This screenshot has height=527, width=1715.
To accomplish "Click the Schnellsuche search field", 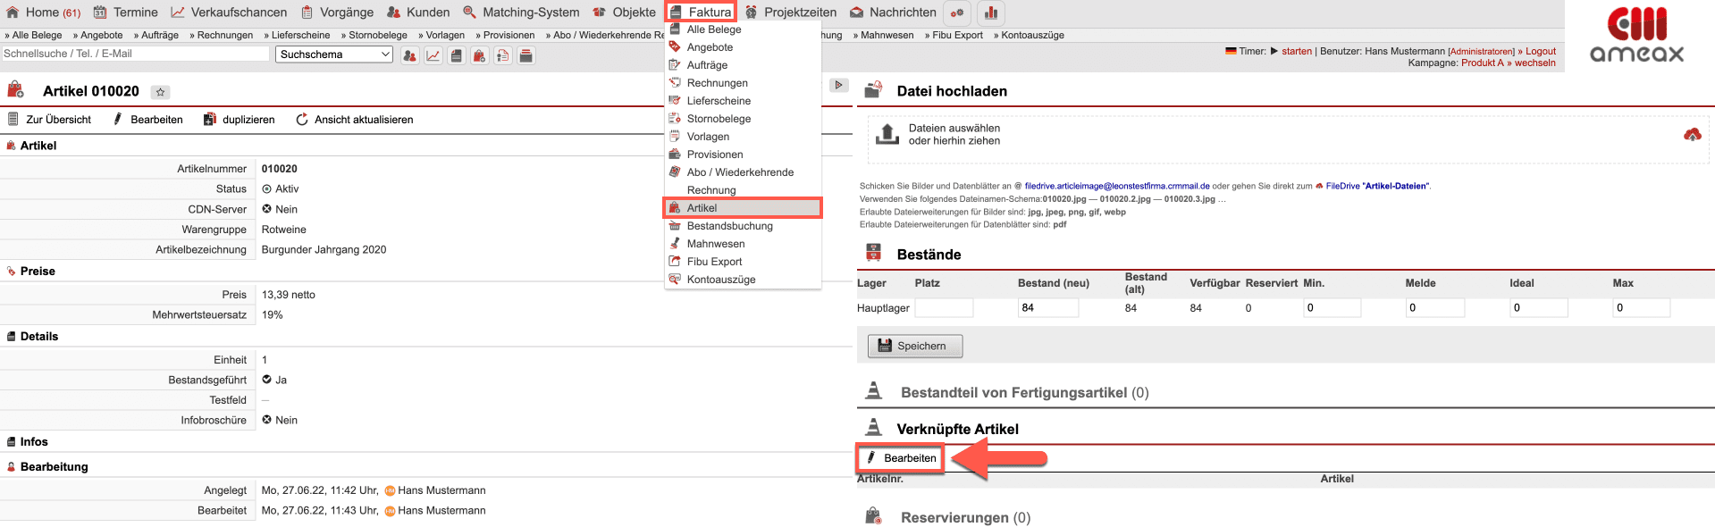I will (135, 54).
